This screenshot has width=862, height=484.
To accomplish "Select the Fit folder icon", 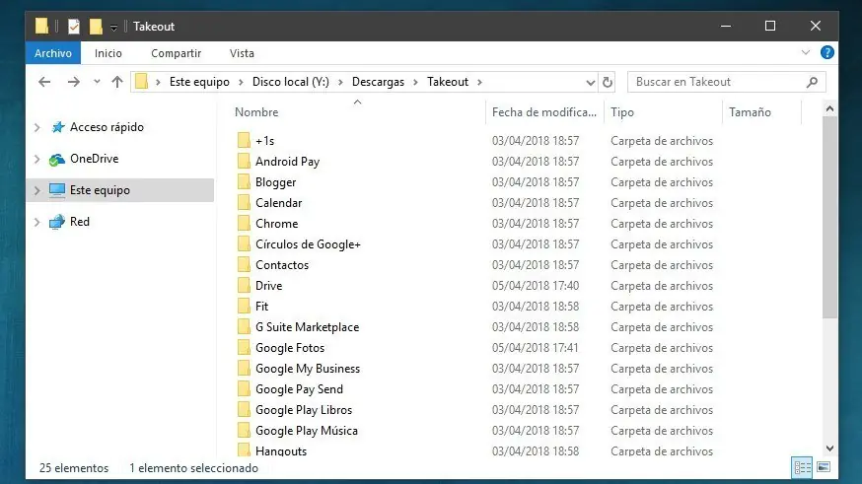I will click(244, 306).
